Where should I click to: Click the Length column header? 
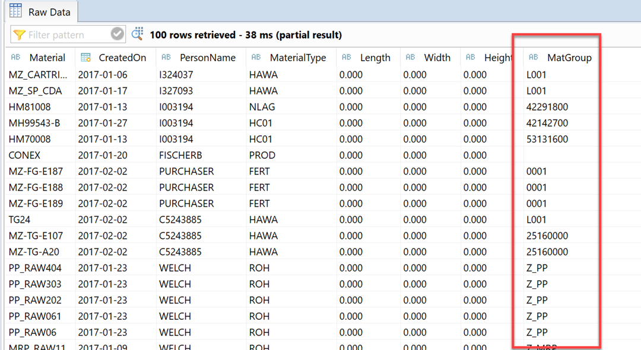(369, 58)
